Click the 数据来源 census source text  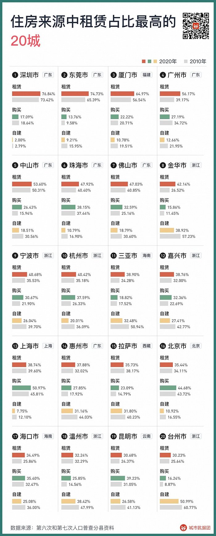[62, 528]
